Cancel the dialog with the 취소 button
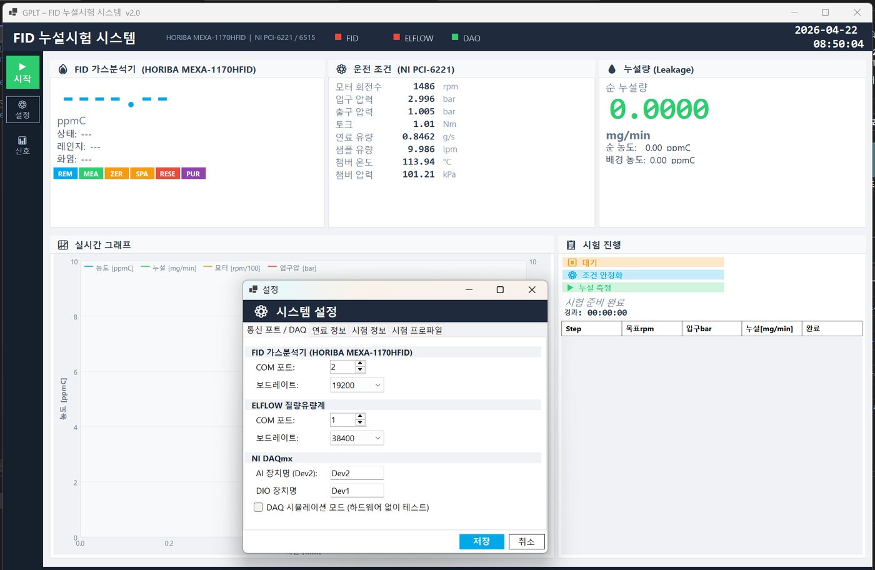 tap(526, 541)
